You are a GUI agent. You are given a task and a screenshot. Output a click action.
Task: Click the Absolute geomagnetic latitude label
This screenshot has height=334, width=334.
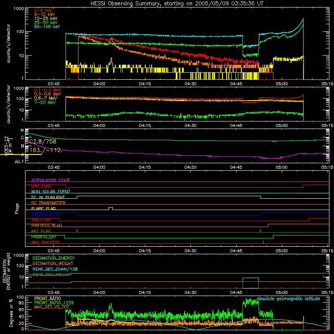coord(288,299)
